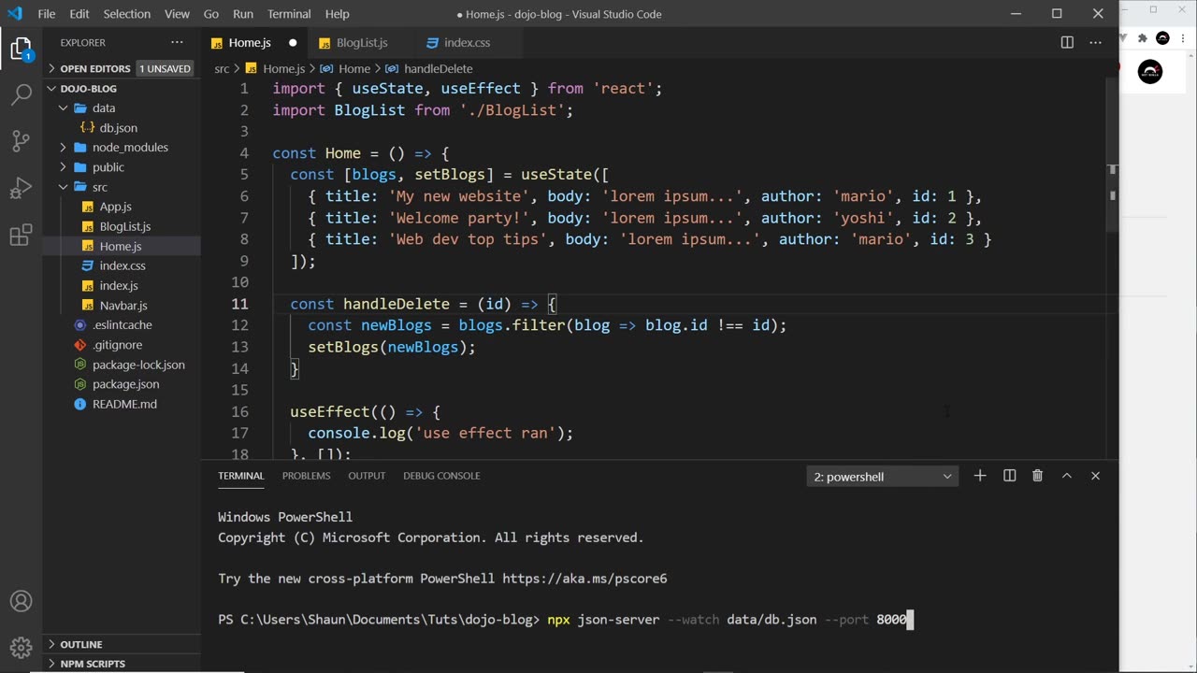The height and width of the screenshot is (673, 1197).
Task: Open the Go menu
Action: (211, 14)
